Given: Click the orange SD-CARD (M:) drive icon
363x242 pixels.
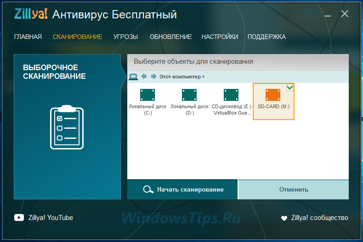Looking at the screenshot, I should click(x=273, y=95).
